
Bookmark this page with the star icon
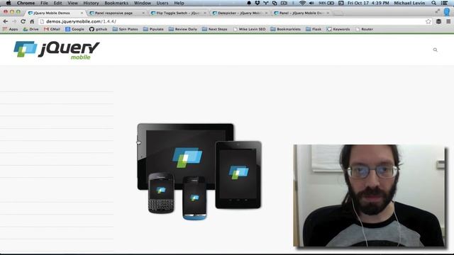[428, 21]
